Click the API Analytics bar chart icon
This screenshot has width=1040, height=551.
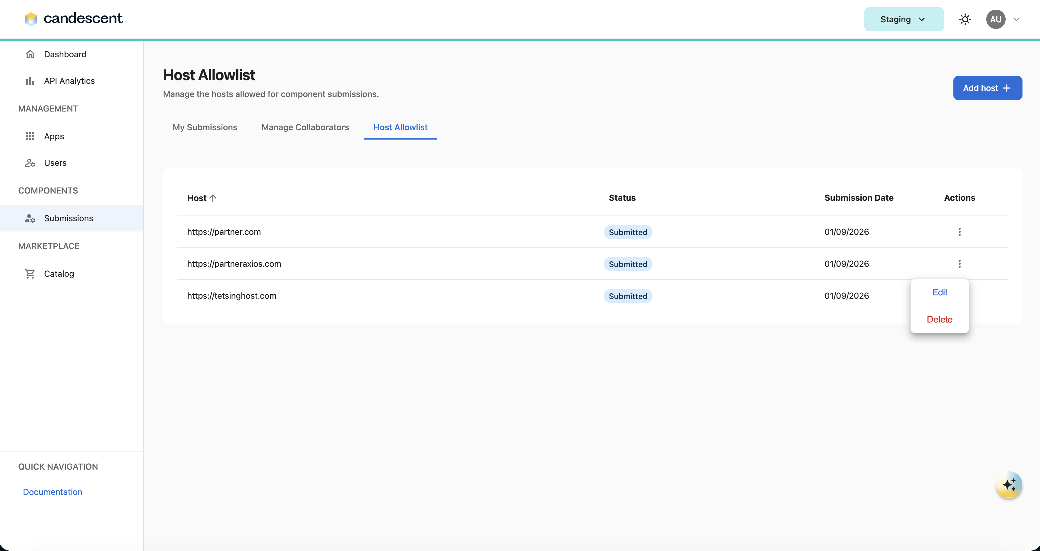click(30, 81)
